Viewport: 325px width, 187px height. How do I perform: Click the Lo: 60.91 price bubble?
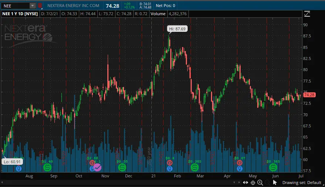12,162
